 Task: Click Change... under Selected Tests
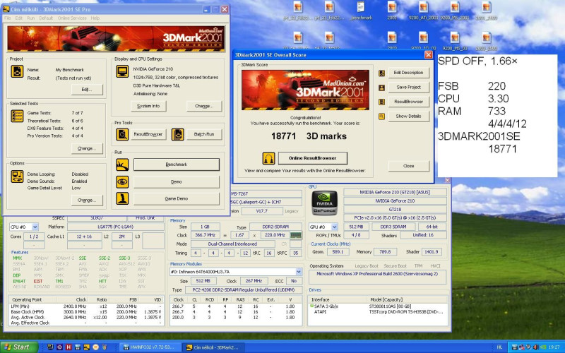87,148
